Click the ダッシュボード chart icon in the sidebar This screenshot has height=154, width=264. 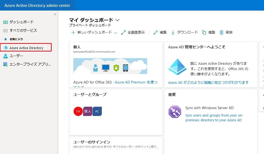[x=5, y=22]
